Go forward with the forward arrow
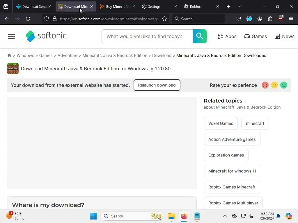 (17, 19)
